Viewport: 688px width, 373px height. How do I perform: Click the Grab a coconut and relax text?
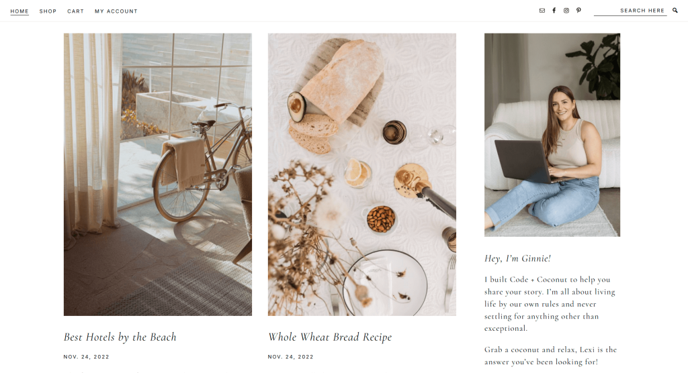pyautogui.click(x=550, y=356)
